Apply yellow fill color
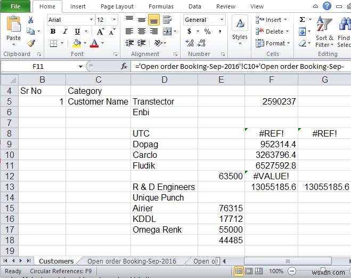 coord(77,43)
